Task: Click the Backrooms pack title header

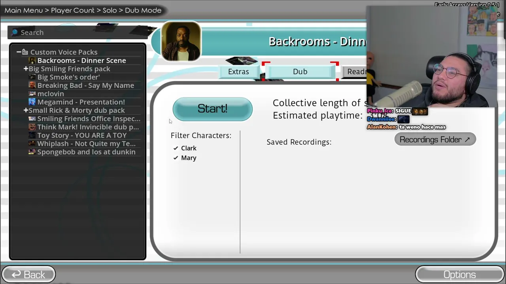Action: pos(317,41)
